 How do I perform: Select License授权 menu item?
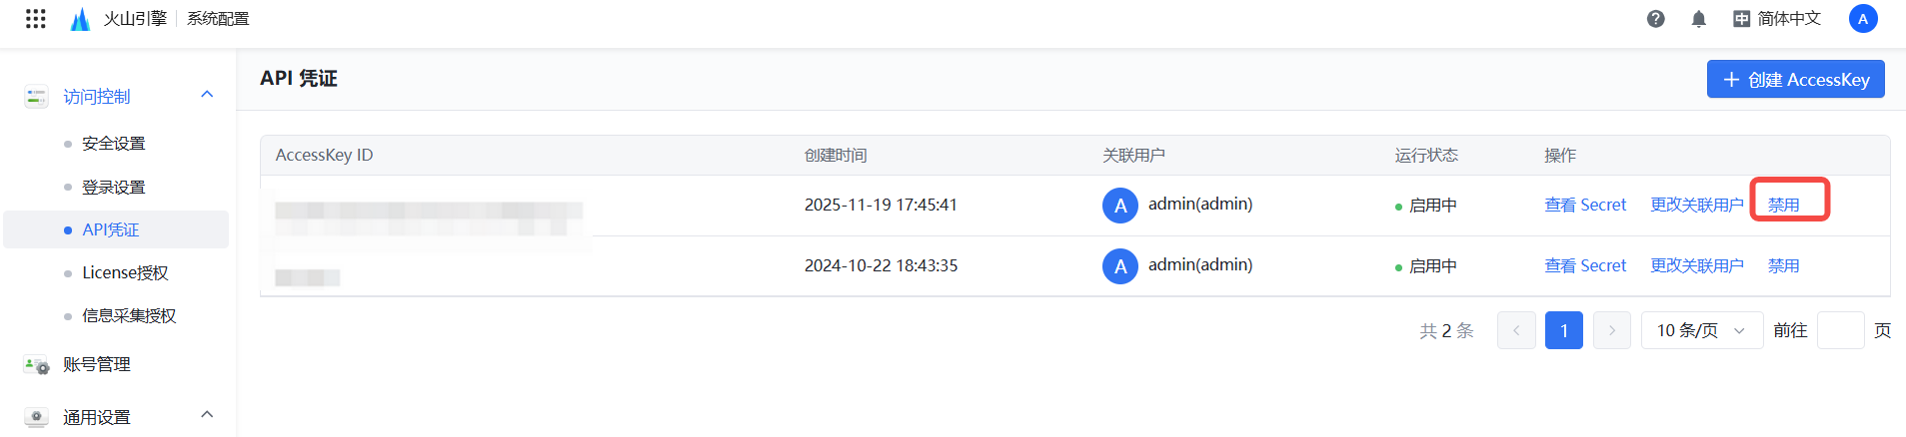coord(125,272)
